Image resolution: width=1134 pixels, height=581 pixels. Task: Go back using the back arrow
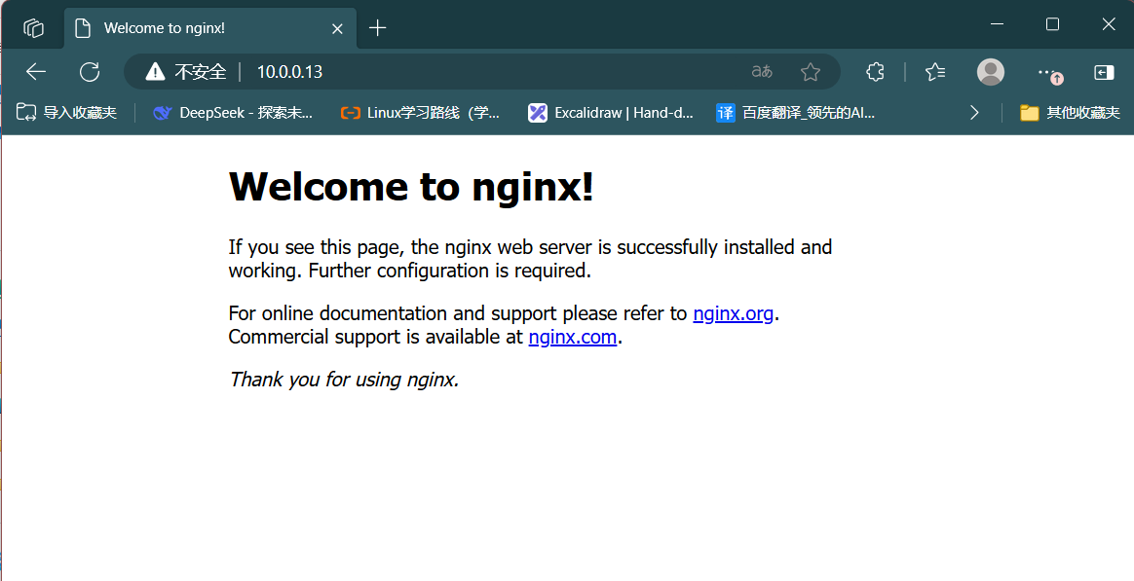tap(36, 72)
